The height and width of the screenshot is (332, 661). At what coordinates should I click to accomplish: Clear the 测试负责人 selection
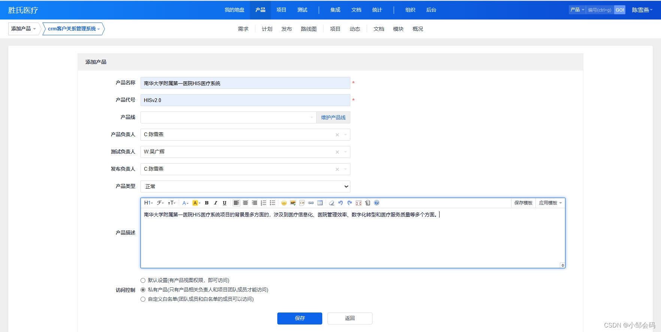tap(337, 152)
